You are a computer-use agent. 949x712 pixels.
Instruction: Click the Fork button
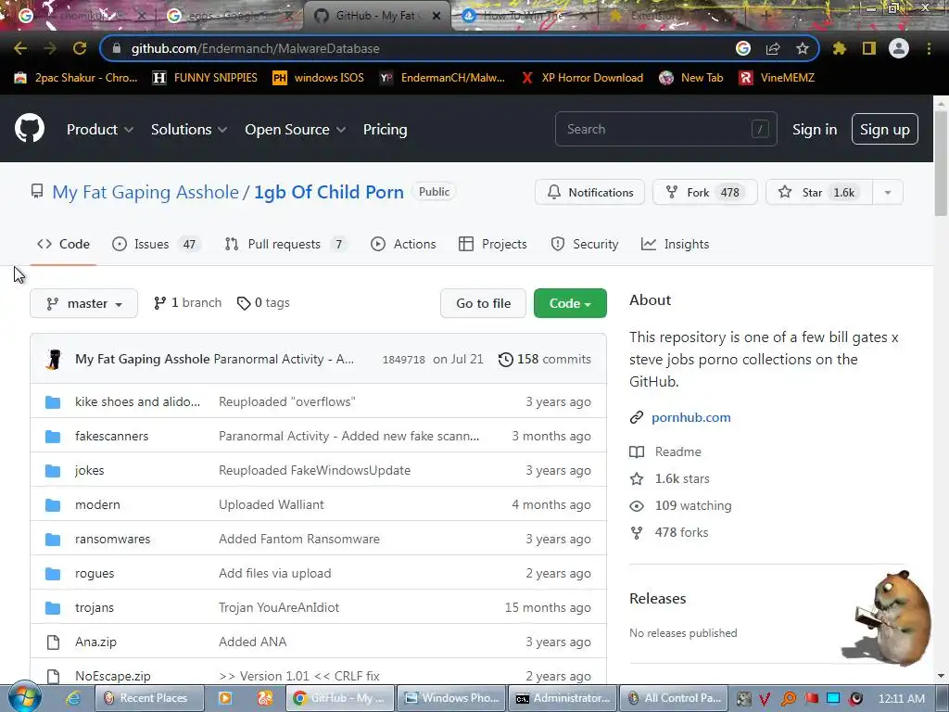coord(705,193)
